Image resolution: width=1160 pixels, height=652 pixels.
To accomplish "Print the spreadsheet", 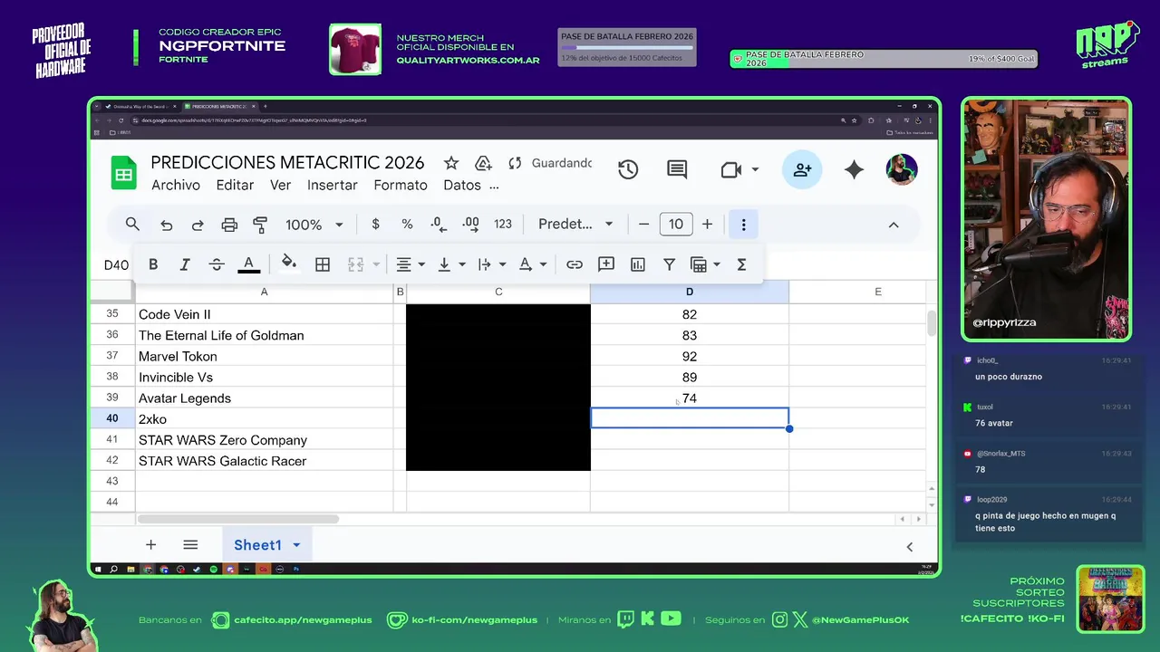I will tap(229, 225).
